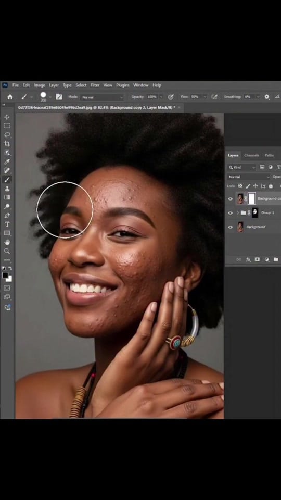Click the foreground color swatch
This screenshot has height=500, width=281.
coord(5,276)
